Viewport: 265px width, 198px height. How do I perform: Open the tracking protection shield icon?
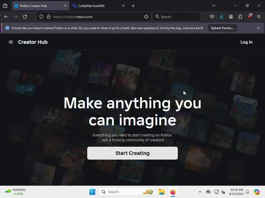[x=41, y=17]
